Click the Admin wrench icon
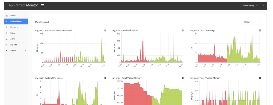This screenshot has width=273, height=105. click(7, 51)
